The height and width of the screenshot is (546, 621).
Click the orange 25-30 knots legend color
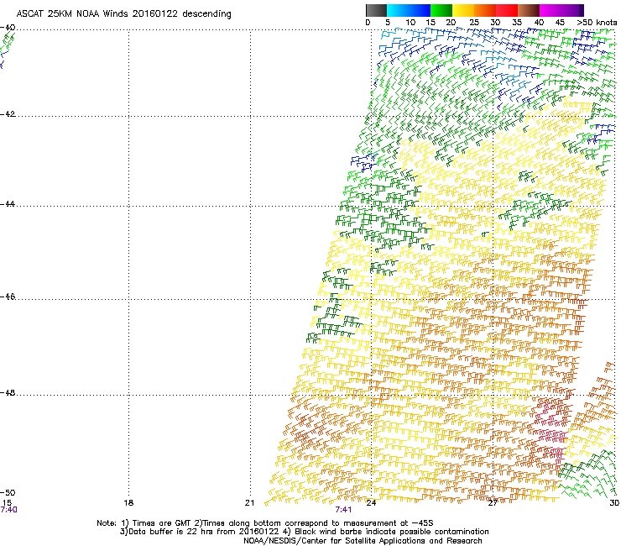pyautogui.click(x=485, y=10)
